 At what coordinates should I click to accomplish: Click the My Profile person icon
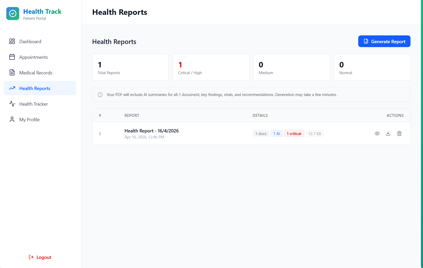pos(12,119)
